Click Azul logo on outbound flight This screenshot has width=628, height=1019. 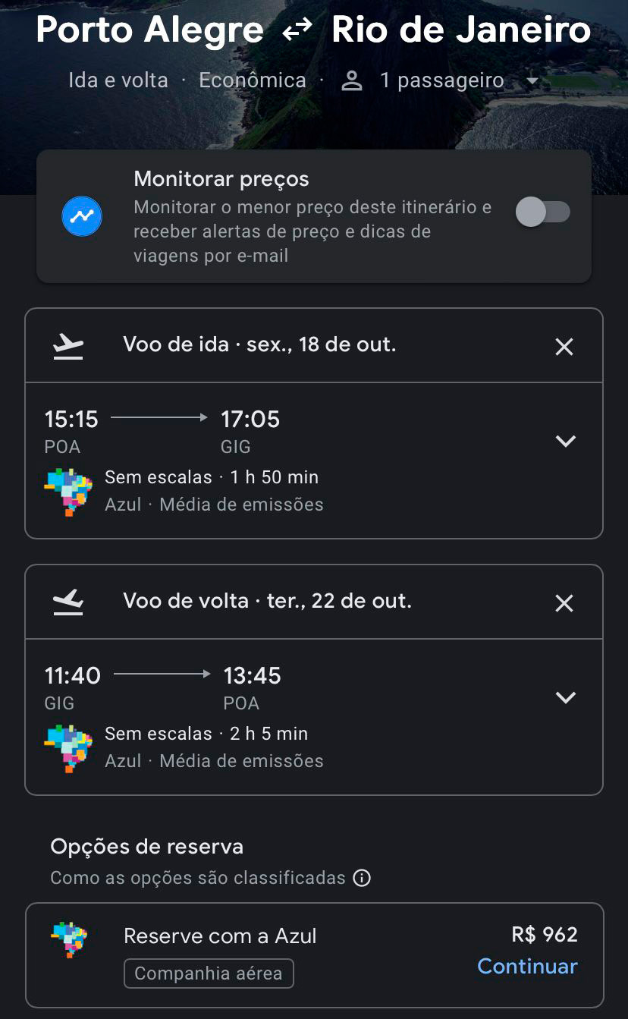68,492
